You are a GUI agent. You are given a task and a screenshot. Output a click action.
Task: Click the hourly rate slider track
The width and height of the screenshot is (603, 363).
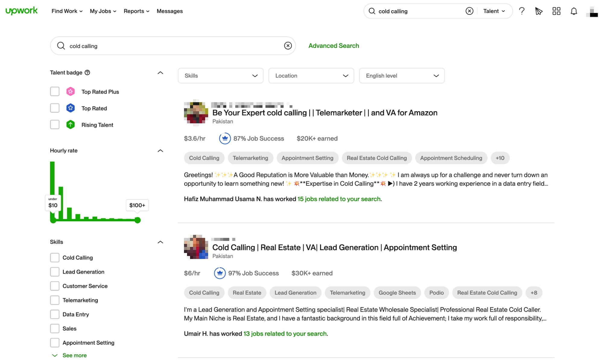pos(95,220)
